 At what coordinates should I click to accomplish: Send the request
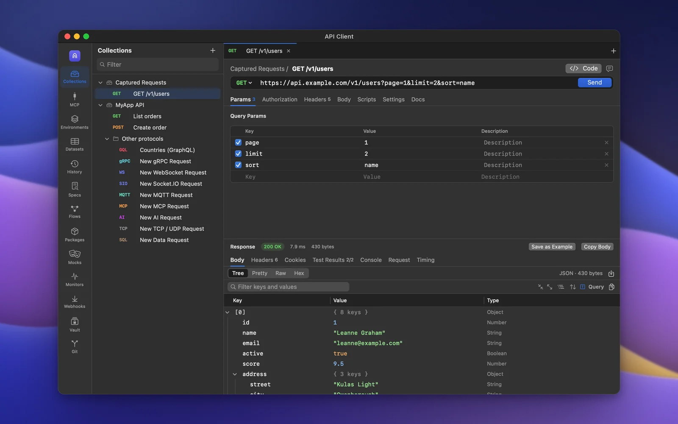(x=595, y=83)
